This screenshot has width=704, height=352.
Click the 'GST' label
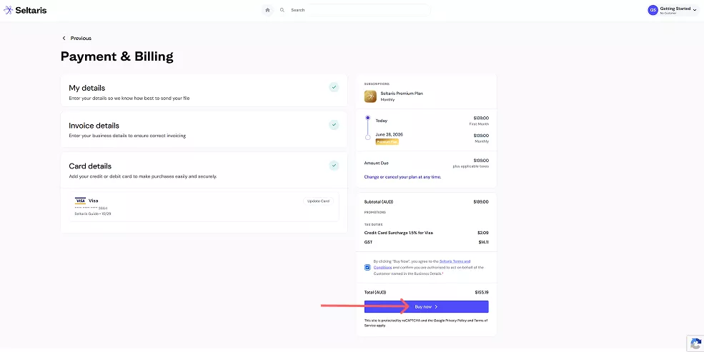click(x=368, y=242)
